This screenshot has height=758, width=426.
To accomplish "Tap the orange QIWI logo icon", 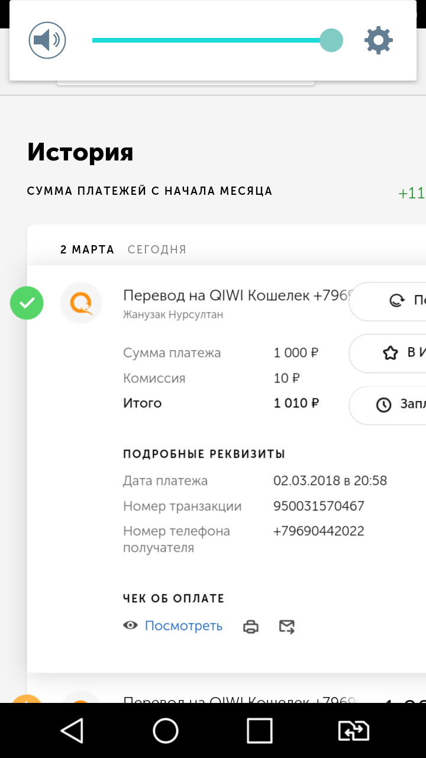I will [x=81, y=303].
